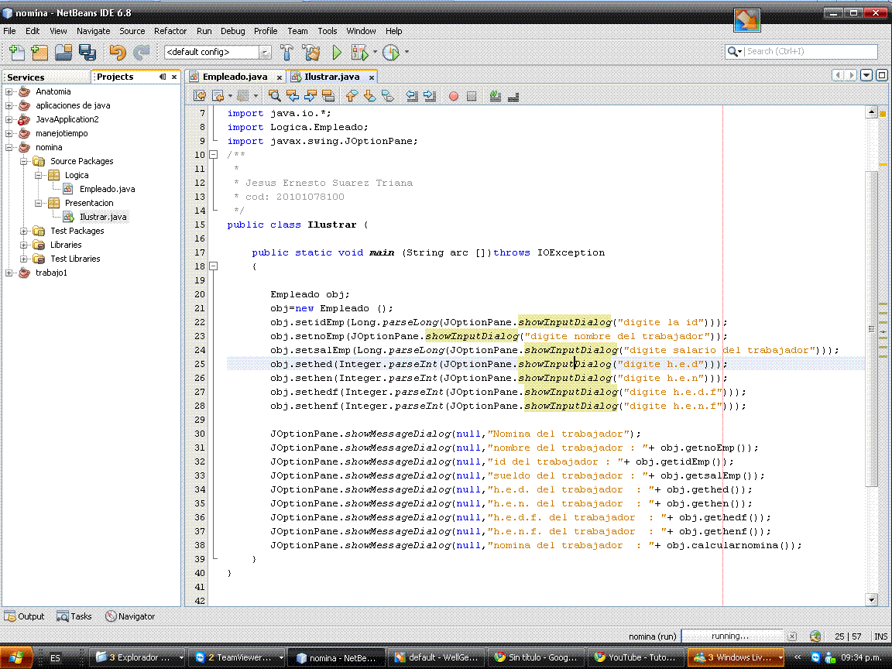
Task: Collapse the main method fold at line 18
Action: click(x=214, y=266)
